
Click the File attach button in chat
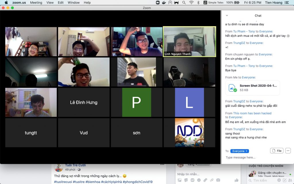(277, 151)
